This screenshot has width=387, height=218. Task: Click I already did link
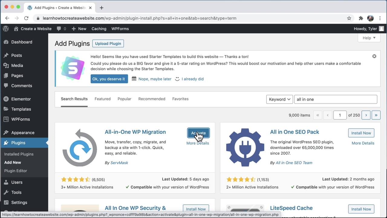[193, 79]
